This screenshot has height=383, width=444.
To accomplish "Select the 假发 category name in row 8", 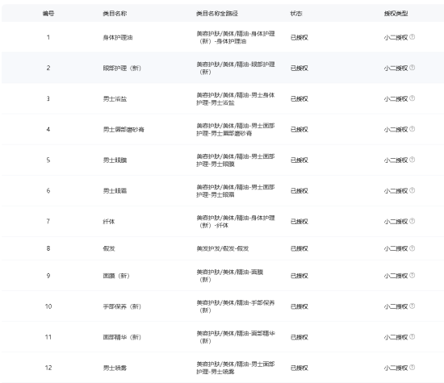I will pyautogui.click(x=109, y=248).
